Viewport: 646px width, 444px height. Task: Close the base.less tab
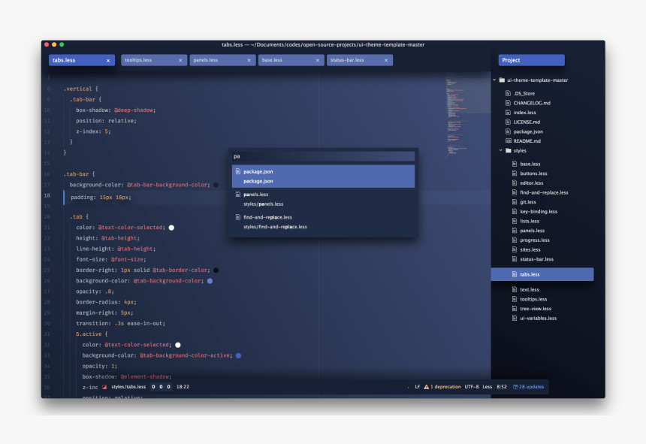[317, 61]
